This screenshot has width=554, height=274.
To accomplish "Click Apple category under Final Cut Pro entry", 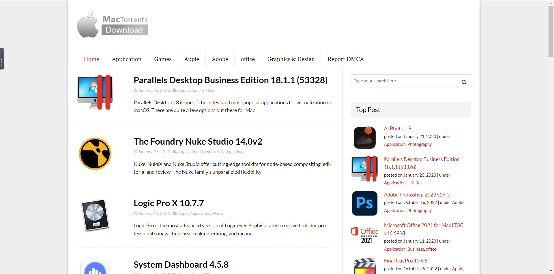I will (457, 269).
